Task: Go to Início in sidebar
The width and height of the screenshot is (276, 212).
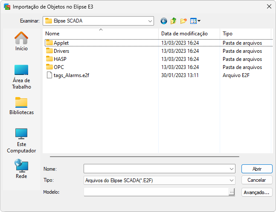Action: 21,41
